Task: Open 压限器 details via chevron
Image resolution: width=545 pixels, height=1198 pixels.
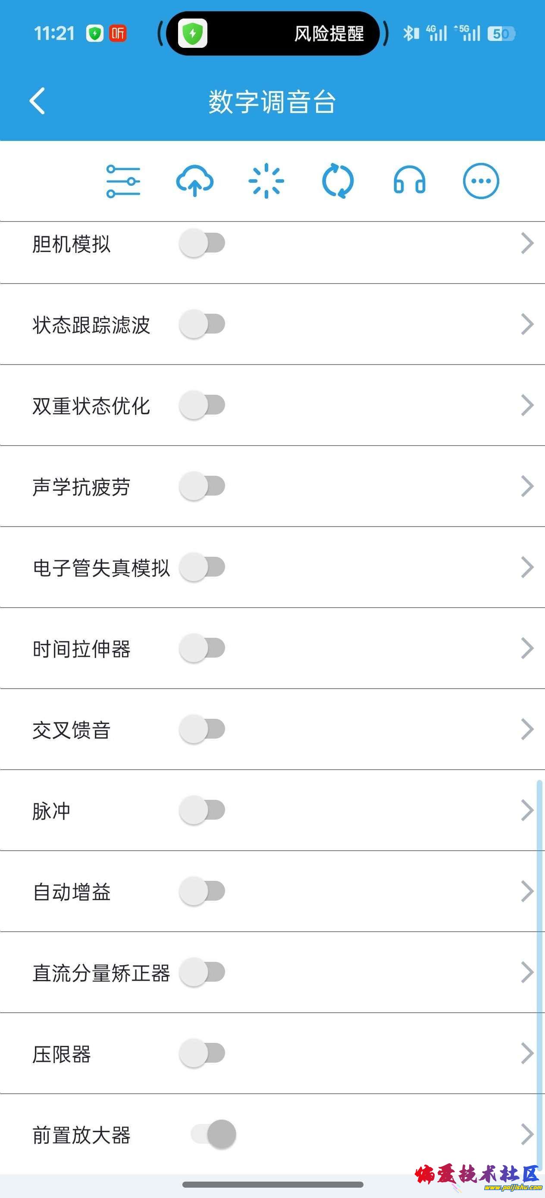Action: [x=527, y=1053]
